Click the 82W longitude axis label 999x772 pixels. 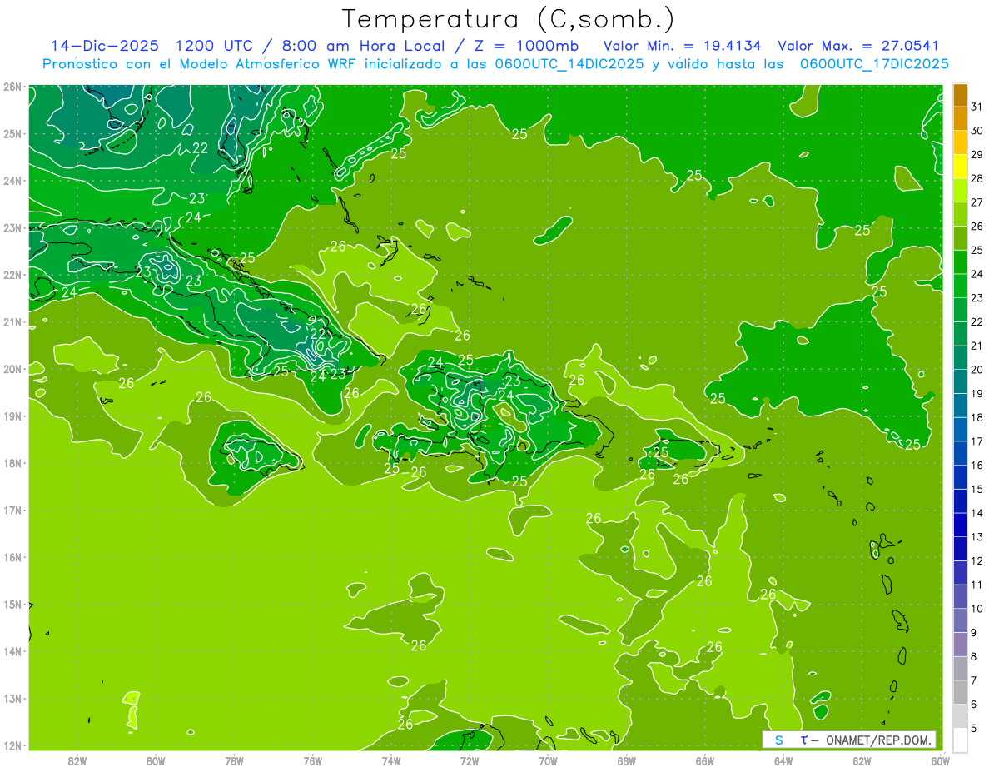click(x=77, y=760)
